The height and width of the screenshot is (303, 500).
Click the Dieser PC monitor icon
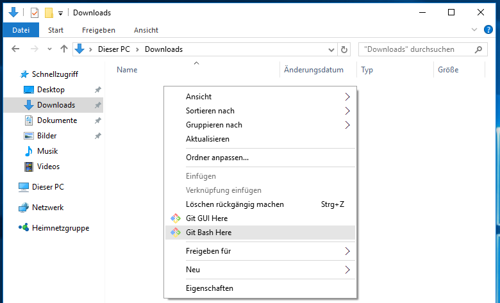(x=24, y=187)
